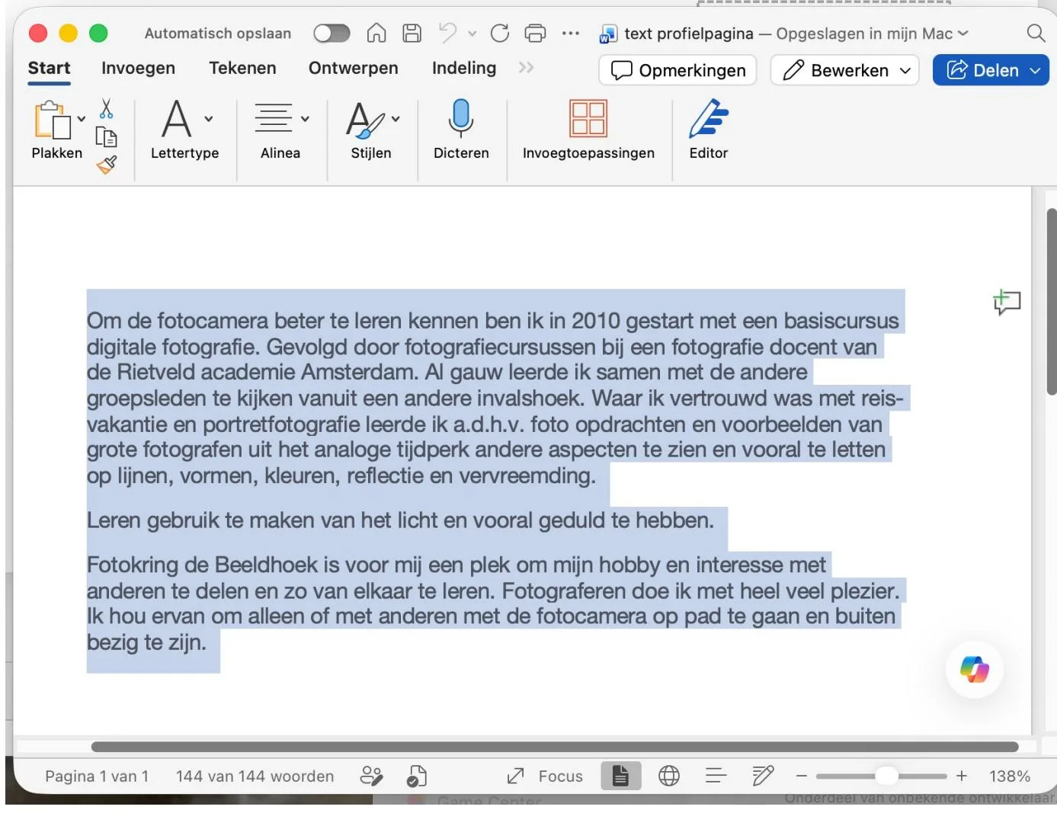Enable Focus mode
Viewport: 1057px width, 813px height.
pyautogui.click(x=546, y=776)
